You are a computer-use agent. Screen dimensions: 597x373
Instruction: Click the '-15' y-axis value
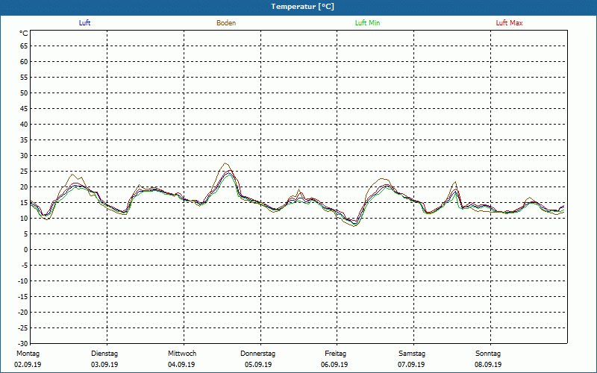(22, 296)
